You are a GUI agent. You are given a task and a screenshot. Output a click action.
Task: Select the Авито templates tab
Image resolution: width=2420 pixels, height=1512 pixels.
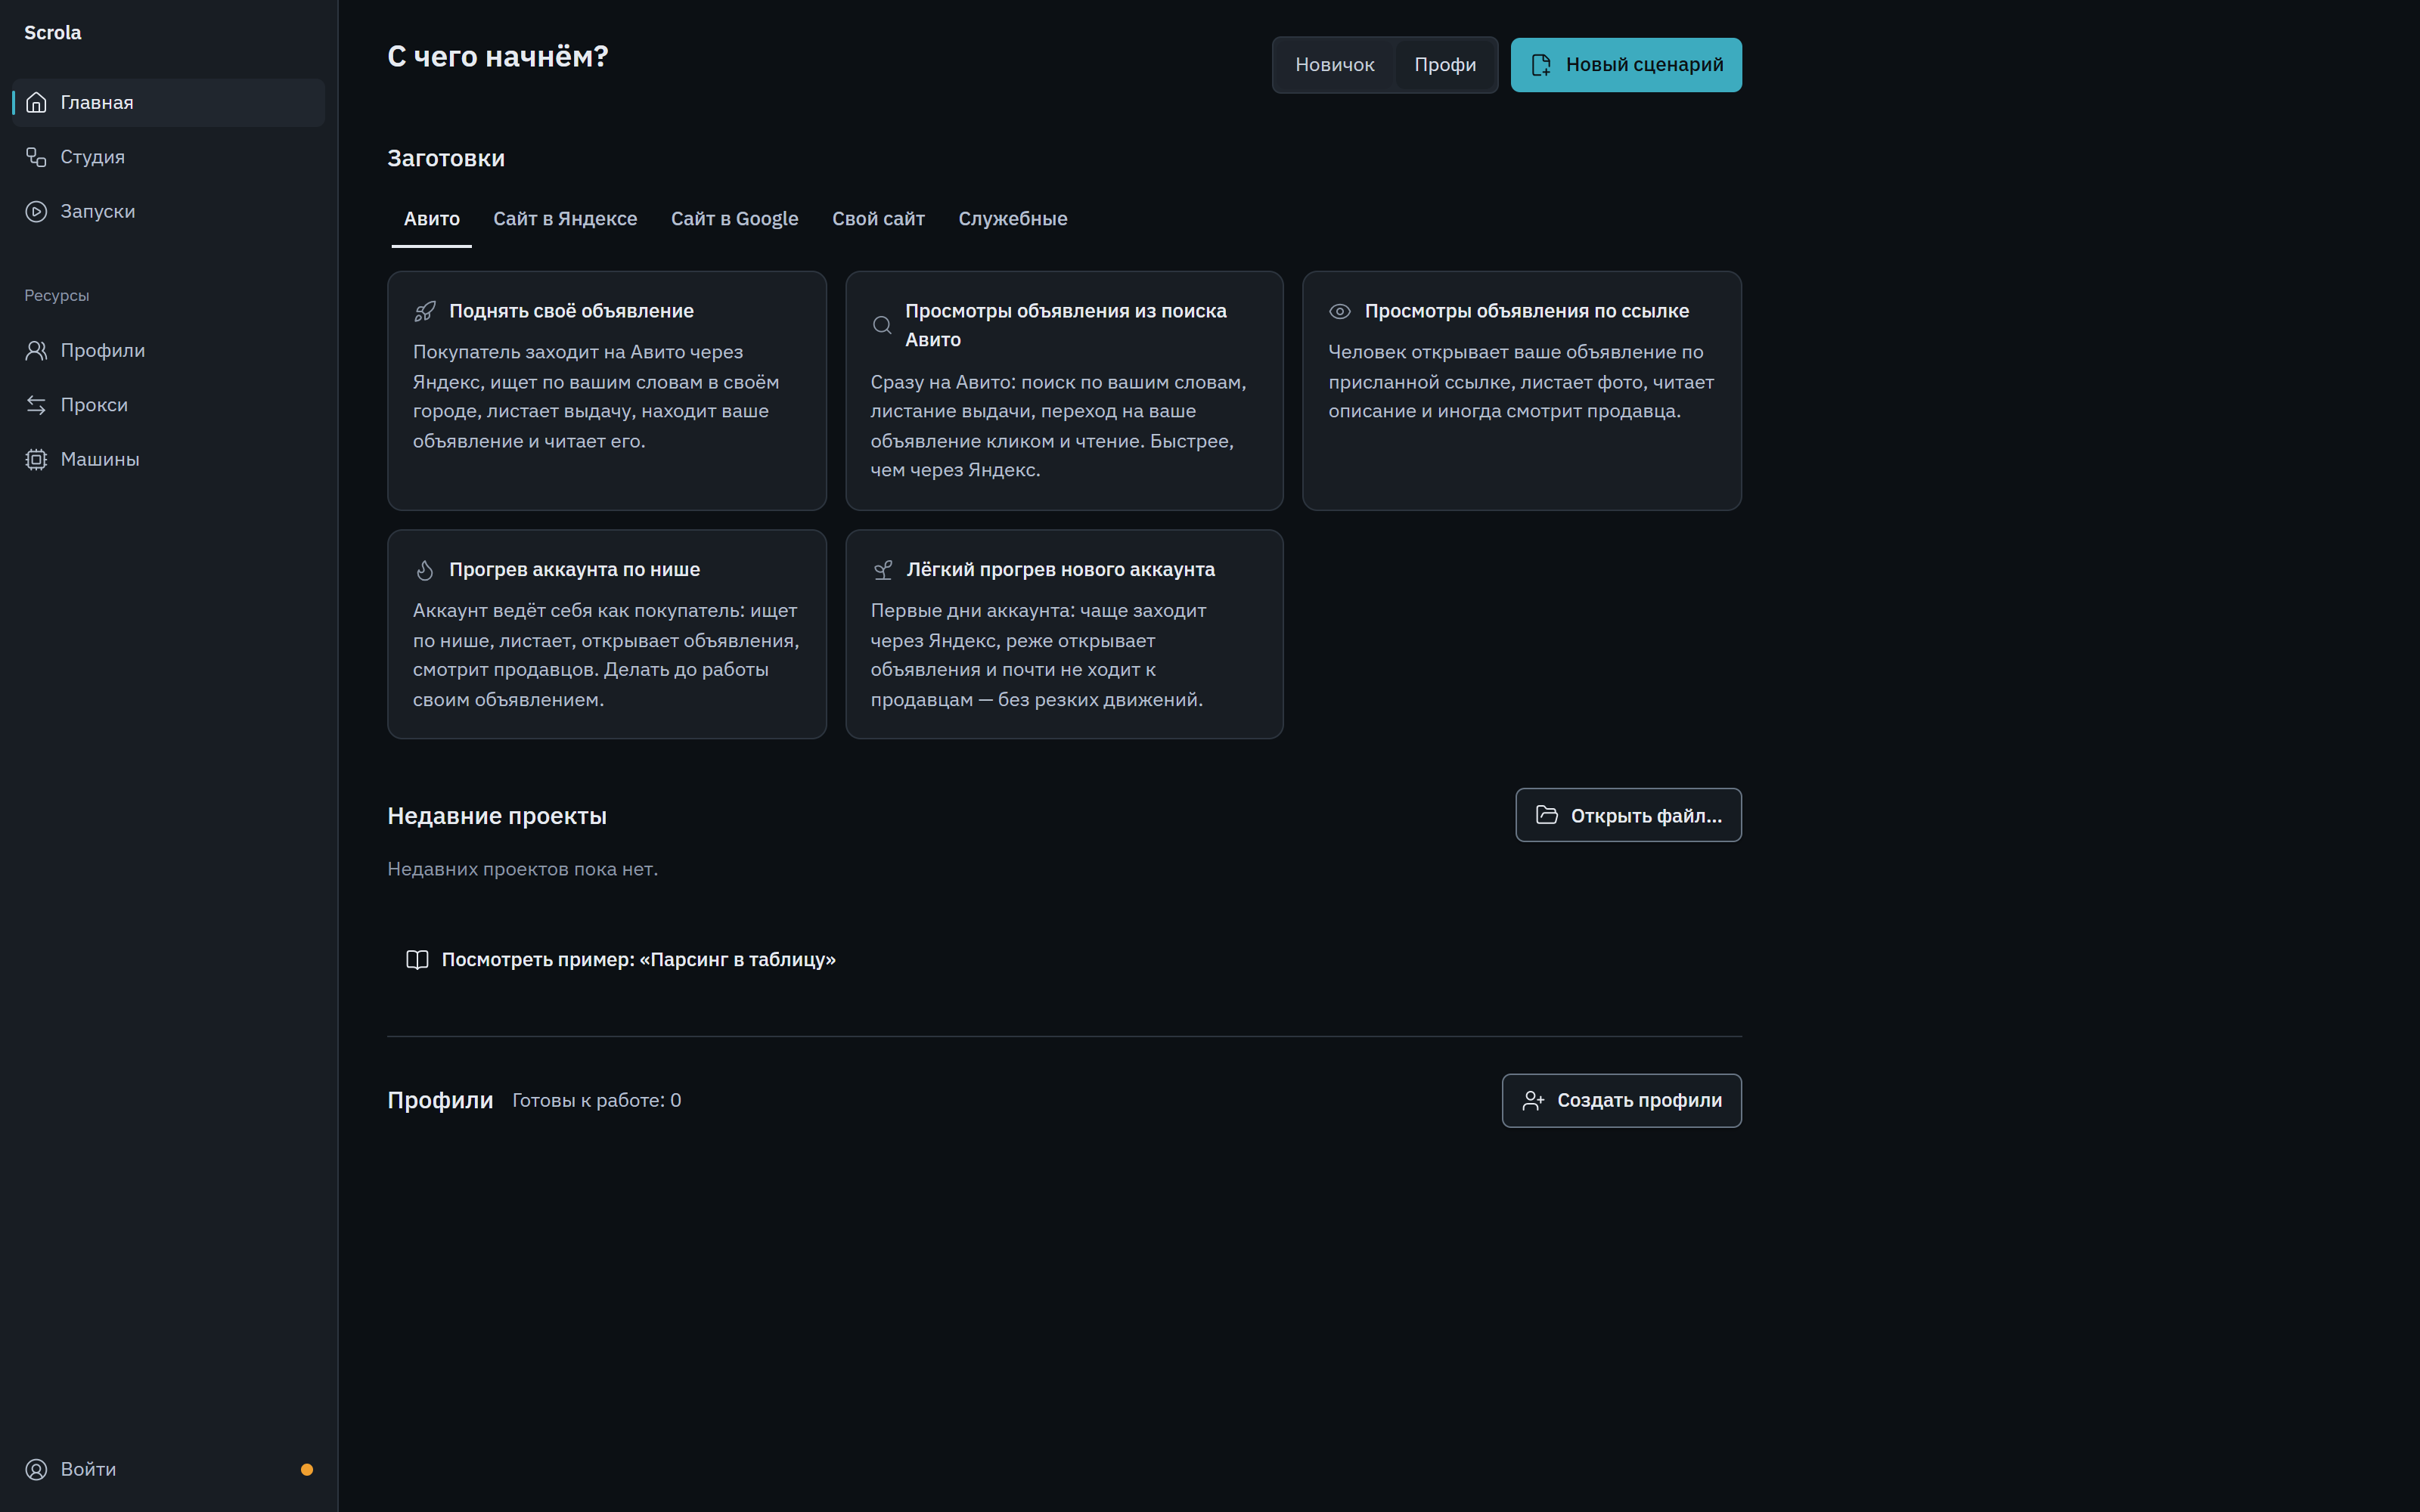432,219
